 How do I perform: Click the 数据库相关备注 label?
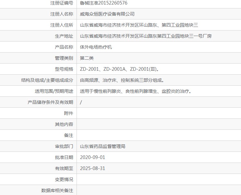57,191
